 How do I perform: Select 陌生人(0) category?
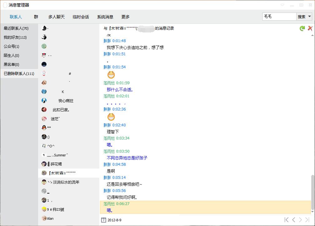[19, 56]
